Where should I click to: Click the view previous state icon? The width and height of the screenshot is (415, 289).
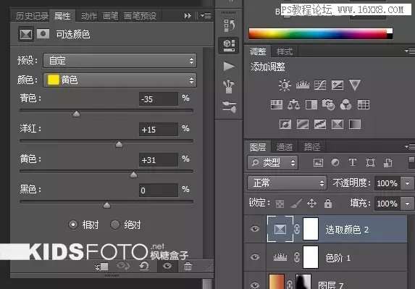click(x=123, y=266)
